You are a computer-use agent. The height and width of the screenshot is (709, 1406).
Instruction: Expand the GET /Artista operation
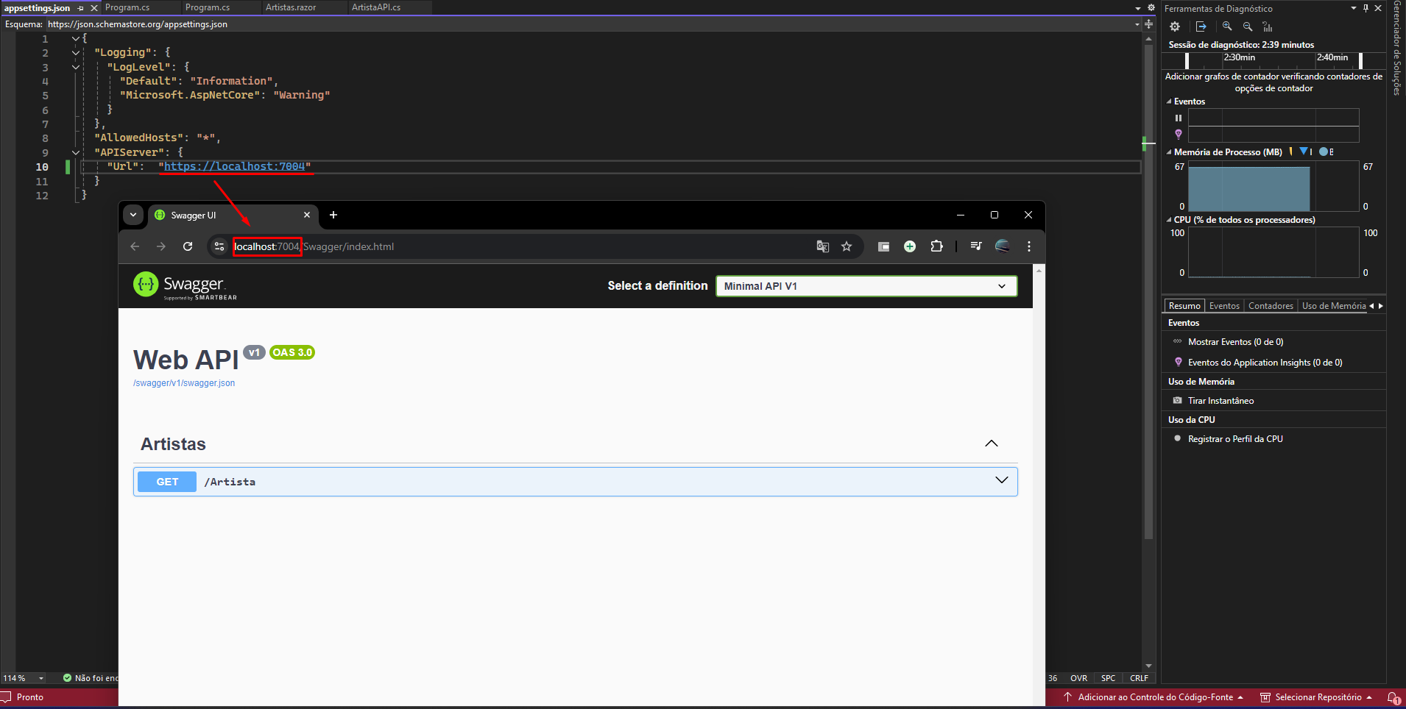pyautogui.click(x=576, y=482)
